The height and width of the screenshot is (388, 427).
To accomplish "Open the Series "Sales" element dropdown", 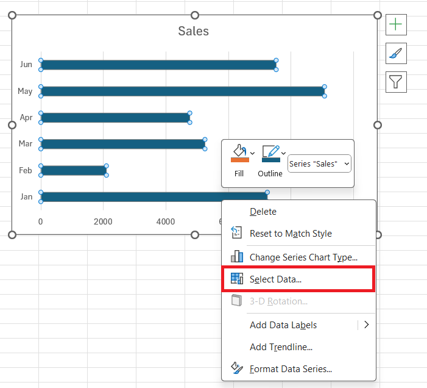I will [x=319, y=163].
